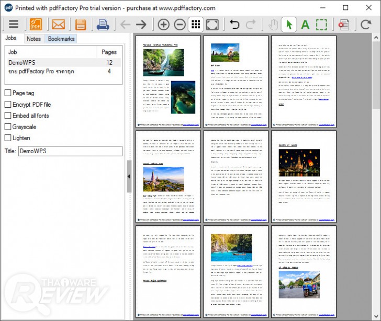The width and height of the screenshot is (381, 321).
Task: Click the vertical scrollbar thumb of preview
Action: point(376,75)
